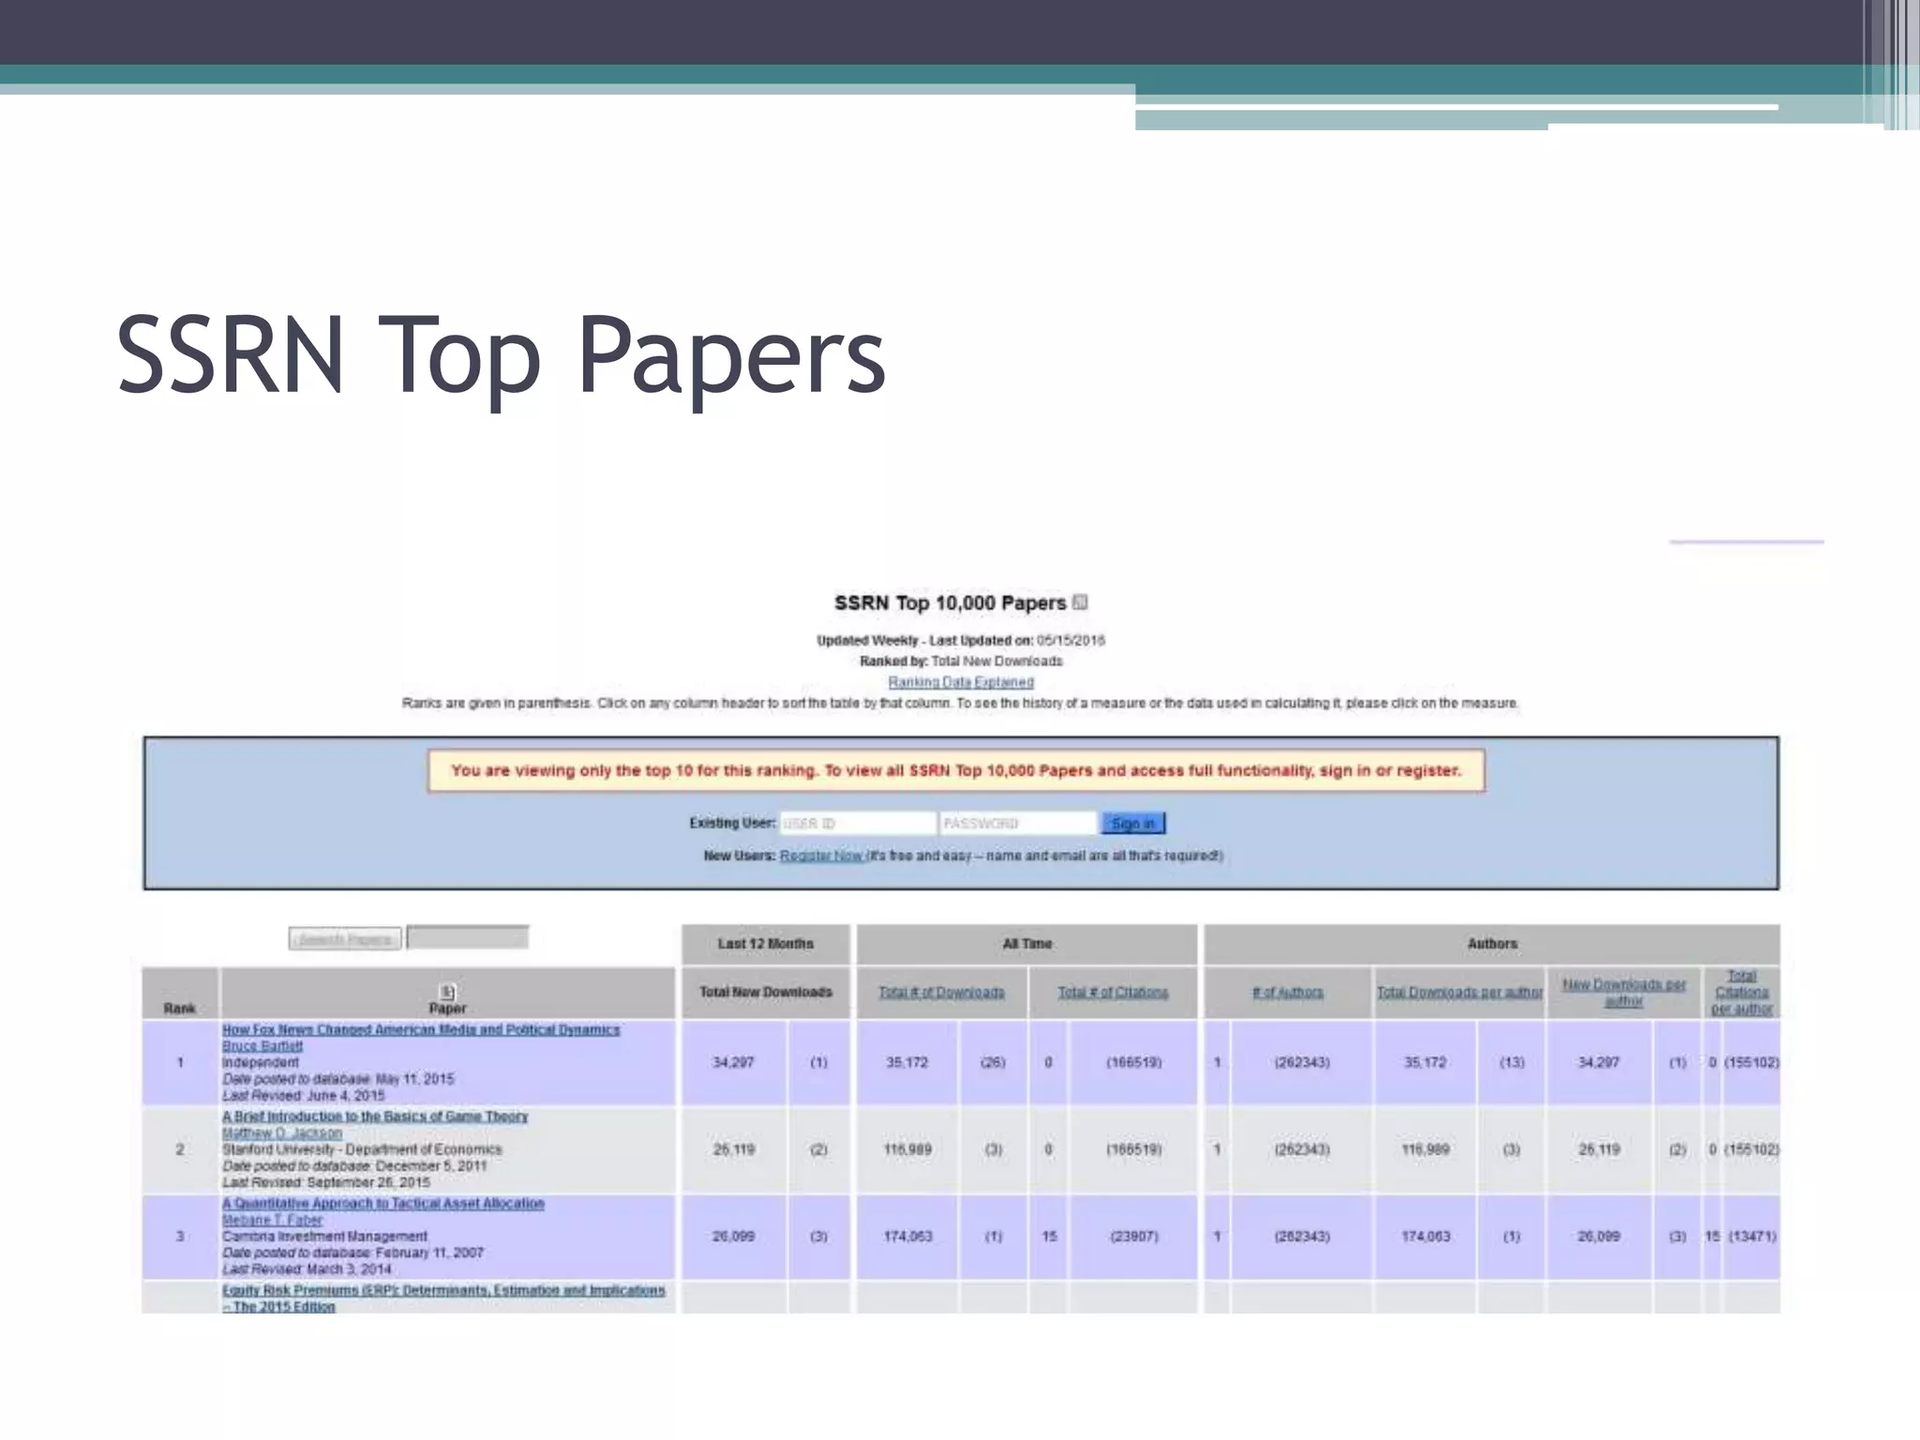Image resolution: width=1920 pixels, height=1440 pixels.
Task: Click the 'Cambria Investment Management' affiliation
Action: (x=324, y=1237)
